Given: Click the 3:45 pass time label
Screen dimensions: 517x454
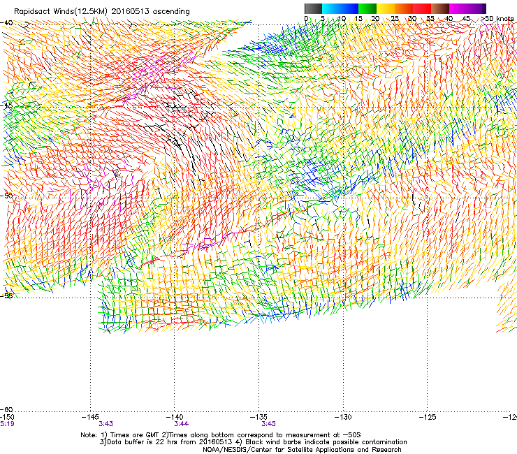Looking at the screenshot, I should 268,424.
